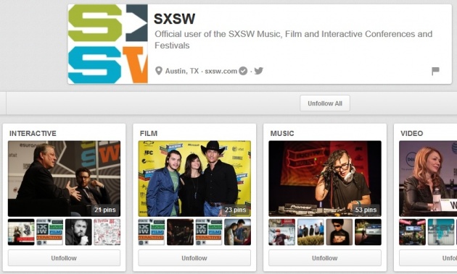Click the location pin icon

tap(159, 71)
